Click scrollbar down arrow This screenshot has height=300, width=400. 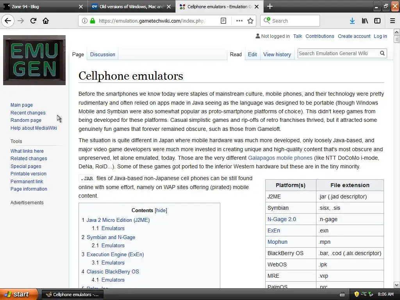[x=397, y=285]
